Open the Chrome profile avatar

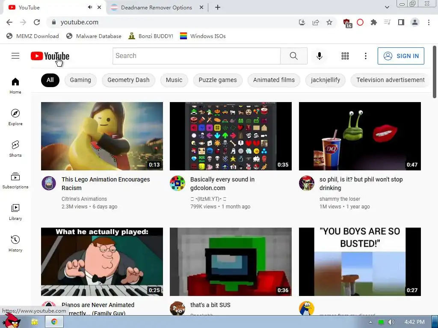[x=415, y=22]
